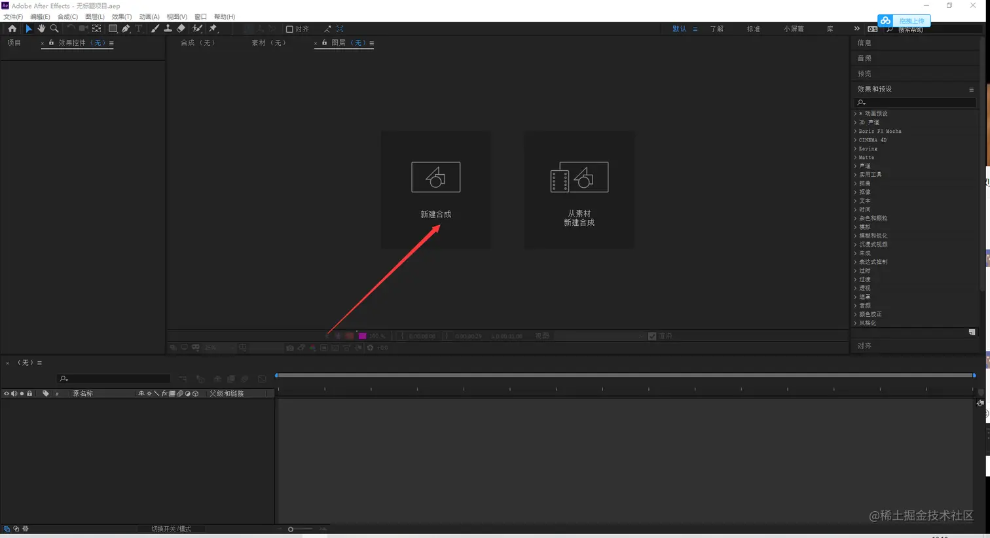Click the timeline frame blending switch icon
The image size is (990, 538).
click(172, 393)
